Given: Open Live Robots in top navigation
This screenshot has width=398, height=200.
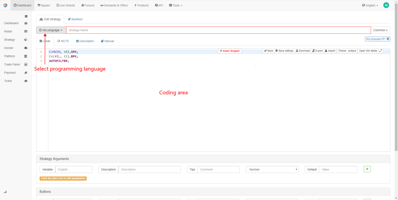Looking at the screenshot, I should [x=66, y=5].
